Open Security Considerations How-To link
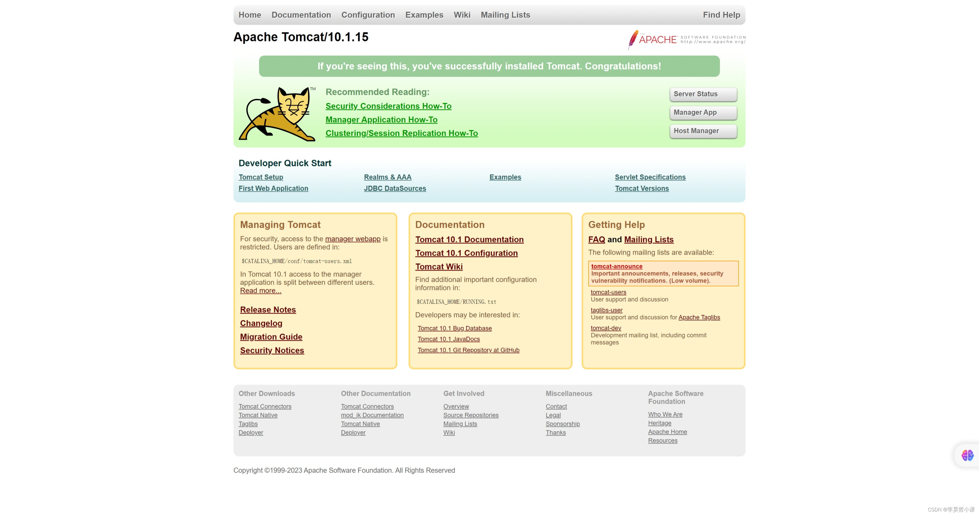Screen dimensions: 979x515 pos(388,106)
